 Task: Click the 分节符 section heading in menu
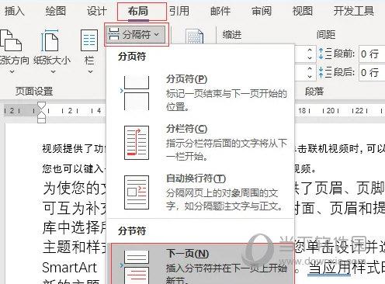pyautogui.click(x=132, y=230)
